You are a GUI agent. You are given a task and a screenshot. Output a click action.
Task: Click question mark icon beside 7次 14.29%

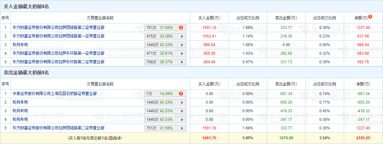coord(181,94)
